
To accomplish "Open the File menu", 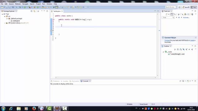I will click(x=2, y=4).
